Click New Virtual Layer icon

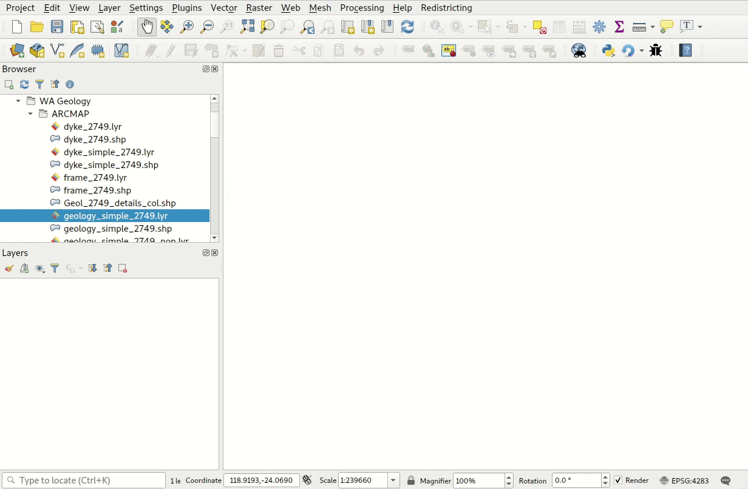pyautogui.click(x=121, y=50)
